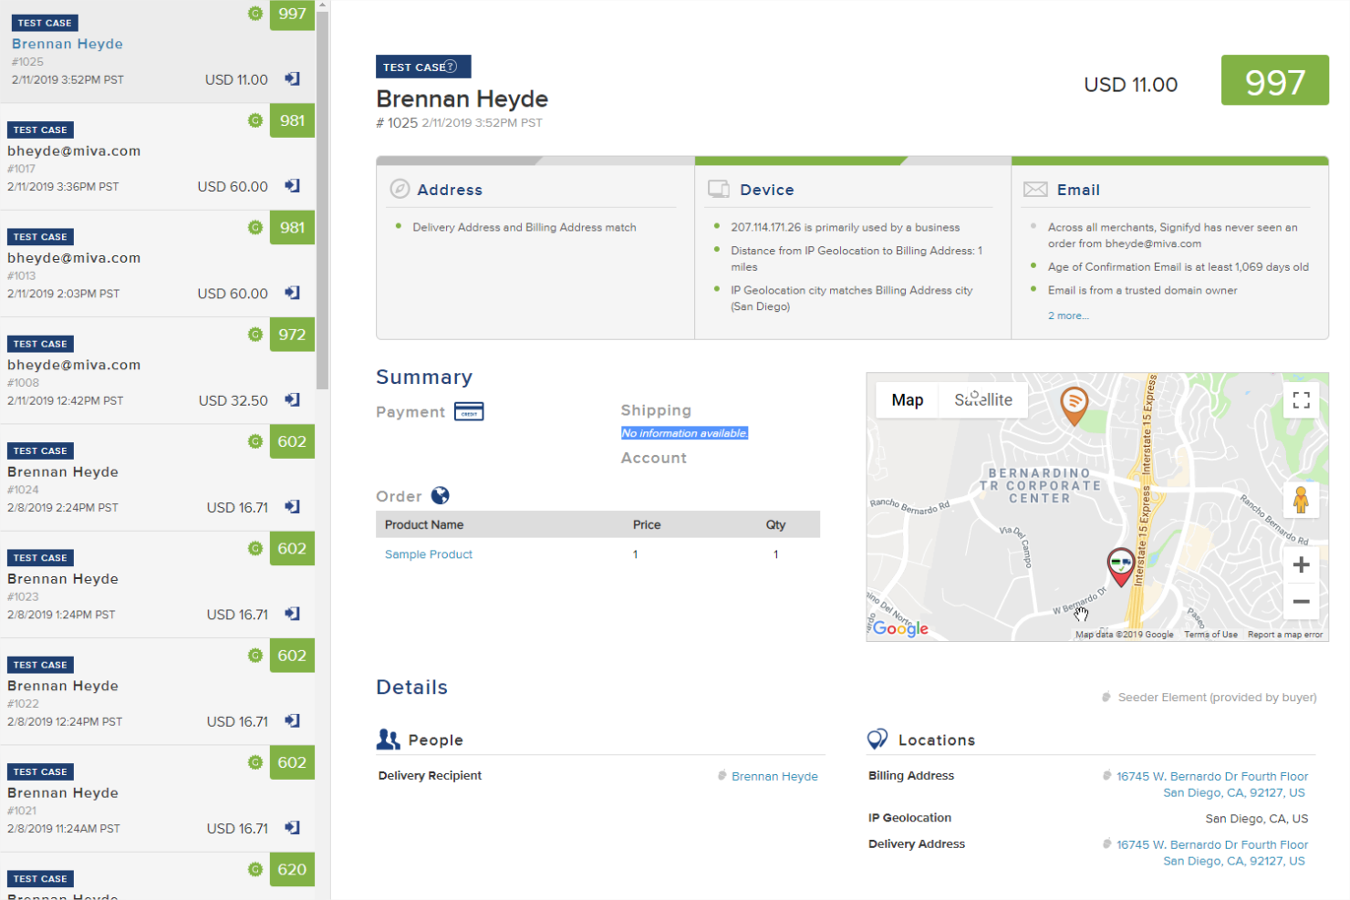The image size is (1350, 900).
Task: Click the credit card Payment icon
Action: point(471,411)
